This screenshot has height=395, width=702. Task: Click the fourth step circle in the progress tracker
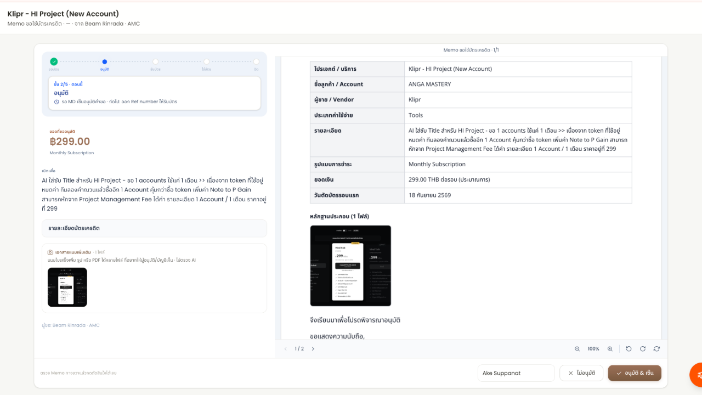tap(206, 62)
